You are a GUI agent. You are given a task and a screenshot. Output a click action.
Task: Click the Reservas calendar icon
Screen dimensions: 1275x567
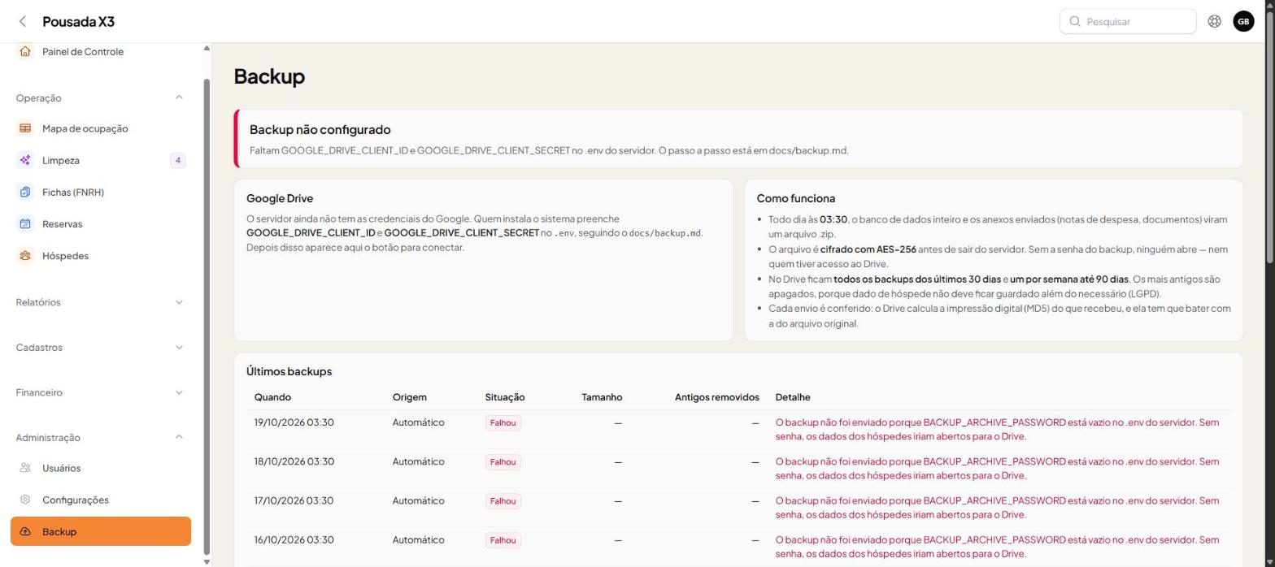point(25,223)
